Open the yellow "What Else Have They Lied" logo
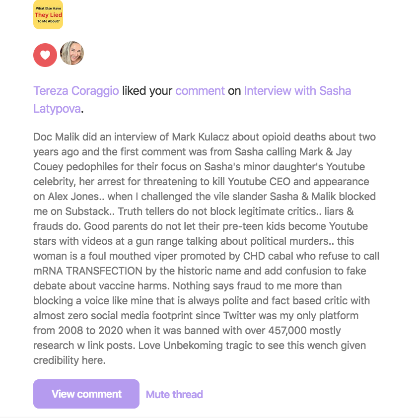The height and width of the screenshot is (418, 419). pos(48,15)
